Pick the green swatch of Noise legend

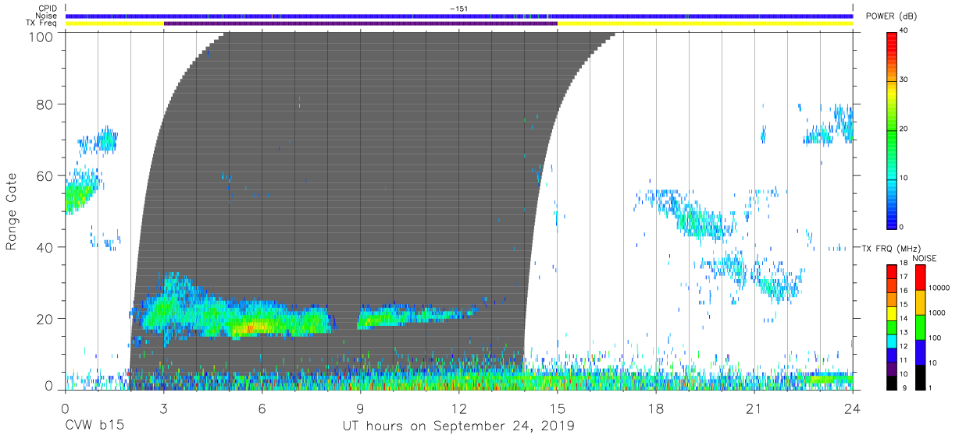point(920,327)
